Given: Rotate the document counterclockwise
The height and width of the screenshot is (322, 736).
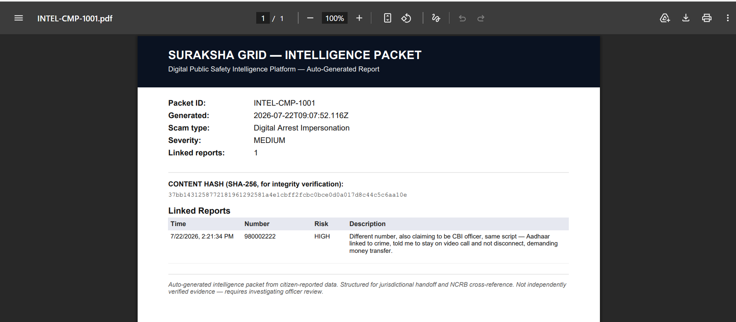Looking at the screenshot, I should point(406,18).
